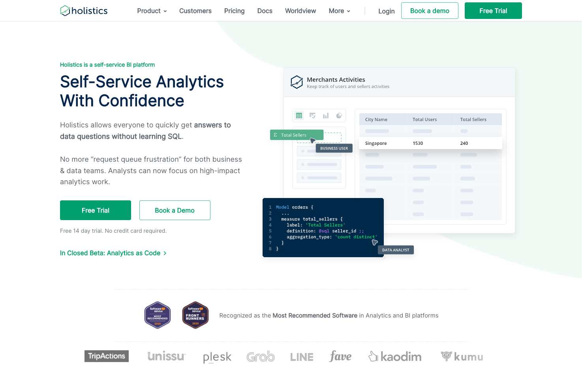Click the Total Sellers sigma chip
Screen dimensions: 582x383
tap(297, 135)
